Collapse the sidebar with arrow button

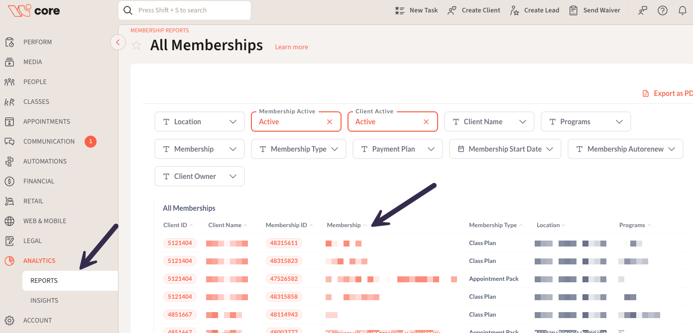118,42
